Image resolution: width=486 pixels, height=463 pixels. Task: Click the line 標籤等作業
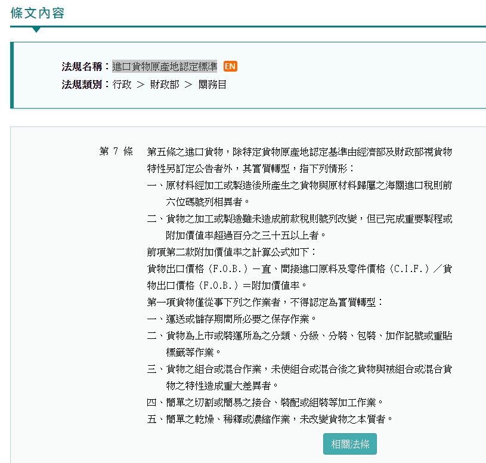[193, 352]
